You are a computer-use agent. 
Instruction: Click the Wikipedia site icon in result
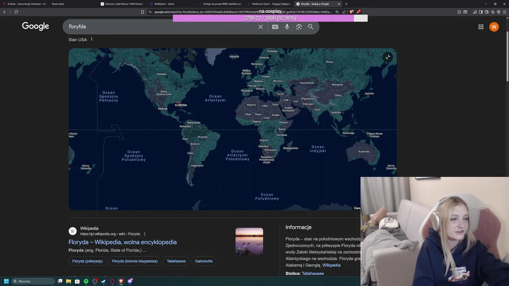[73, 231]
